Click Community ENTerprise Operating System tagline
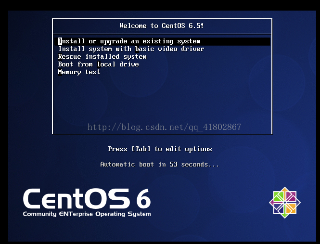 (87, 214)
